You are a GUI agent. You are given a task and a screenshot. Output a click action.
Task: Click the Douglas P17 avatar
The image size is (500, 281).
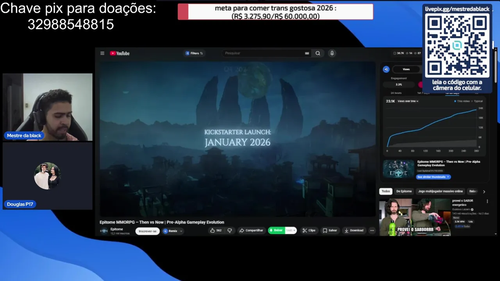(x=47, y=176)
